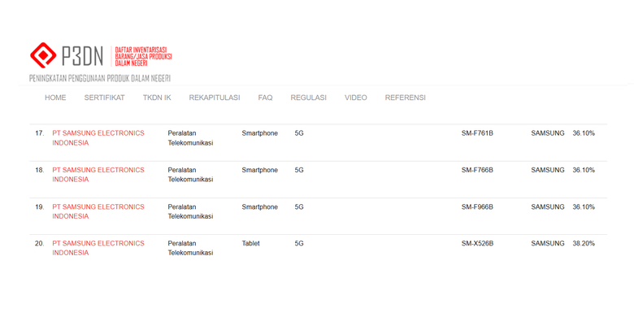The width and height of the screenshot is (634, 317).
Task: Click the SM-X526B tablet model cell
Action: 477,243
